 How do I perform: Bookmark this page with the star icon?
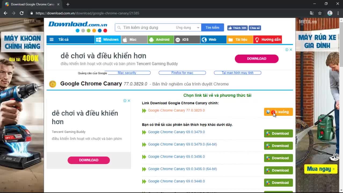pos(320,13)
